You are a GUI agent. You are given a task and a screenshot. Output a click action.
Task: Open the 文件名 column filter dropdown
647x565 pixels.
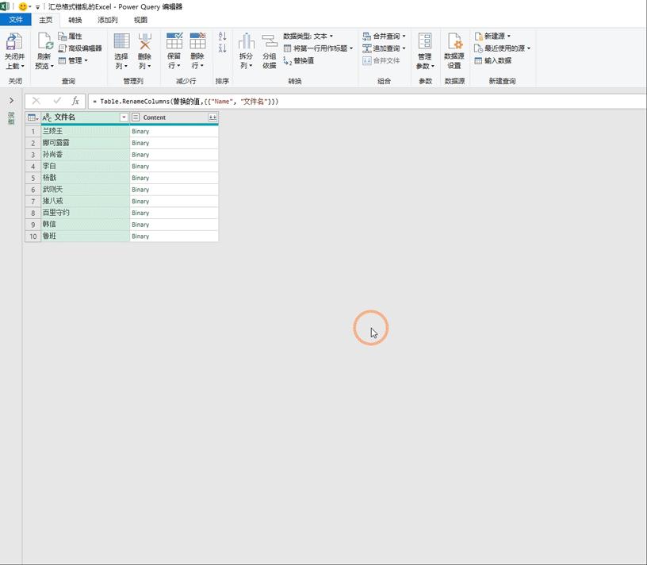(x=124, y=117)
